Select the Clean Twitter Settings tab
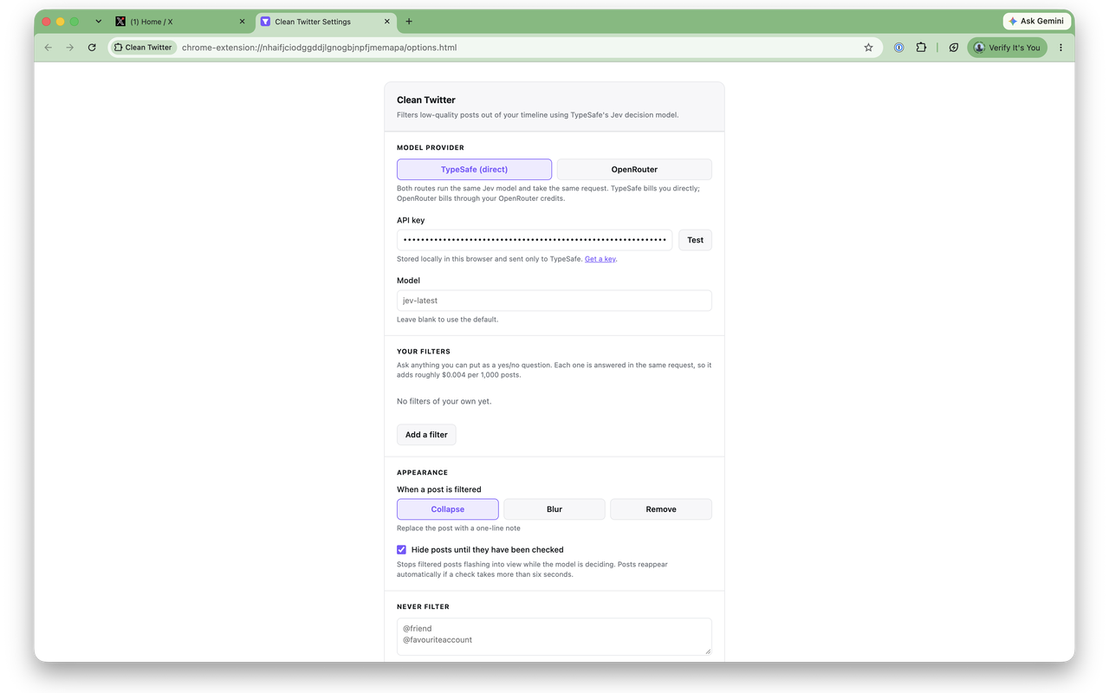Image resolution: width=1109 pixels, height=693 pixels. click(327, 22)
